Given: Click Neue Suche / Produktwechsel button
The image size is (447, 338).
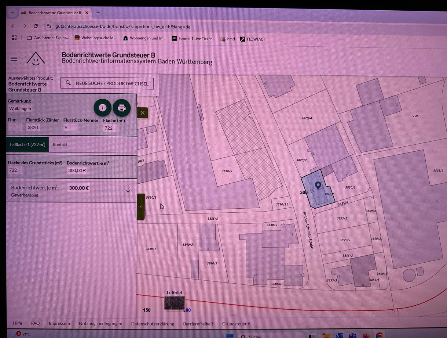Looking at the screenshot, I should coord(107,83).
